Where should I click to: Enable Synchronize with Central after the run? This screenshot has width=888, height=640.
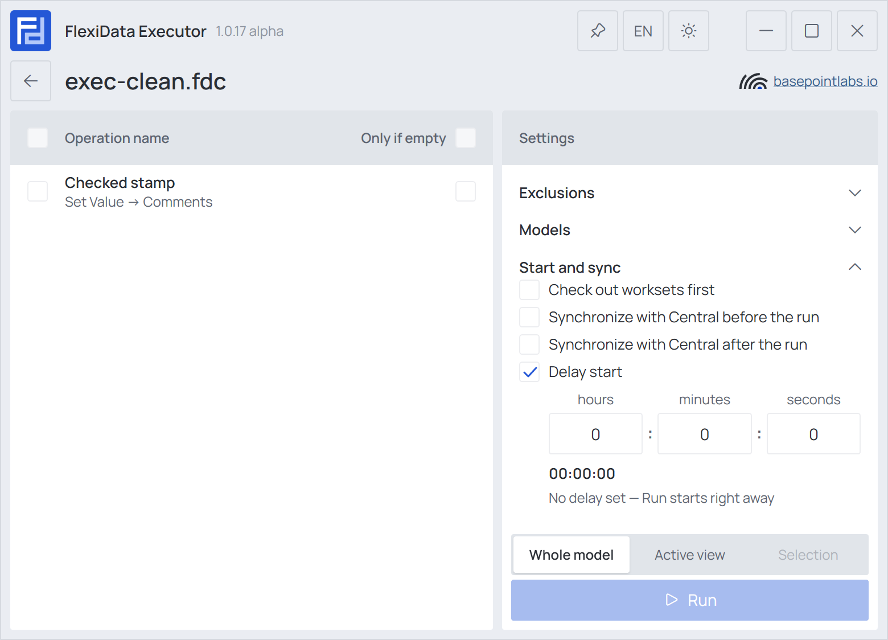click(529, 344)
